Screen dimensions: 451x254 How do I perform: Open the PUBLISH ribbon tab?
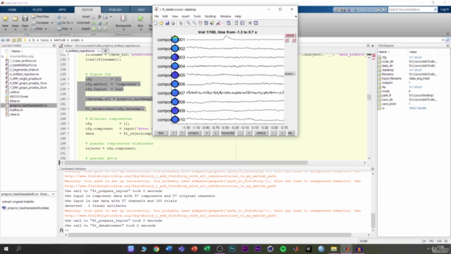115,9
